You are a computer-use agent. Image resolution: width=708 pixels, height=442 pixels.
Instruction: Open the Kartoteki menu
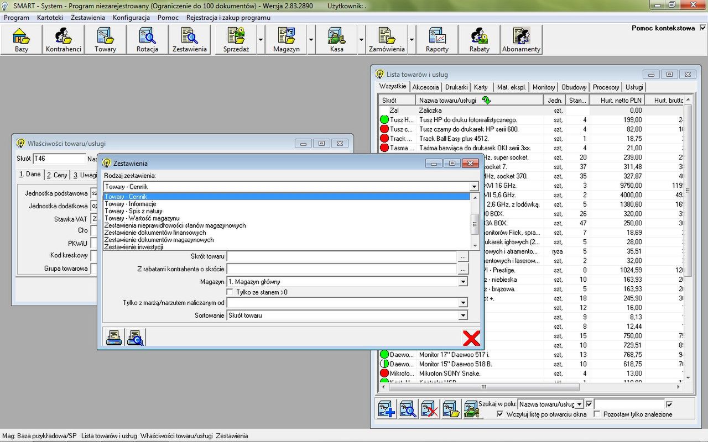[50, 18]
